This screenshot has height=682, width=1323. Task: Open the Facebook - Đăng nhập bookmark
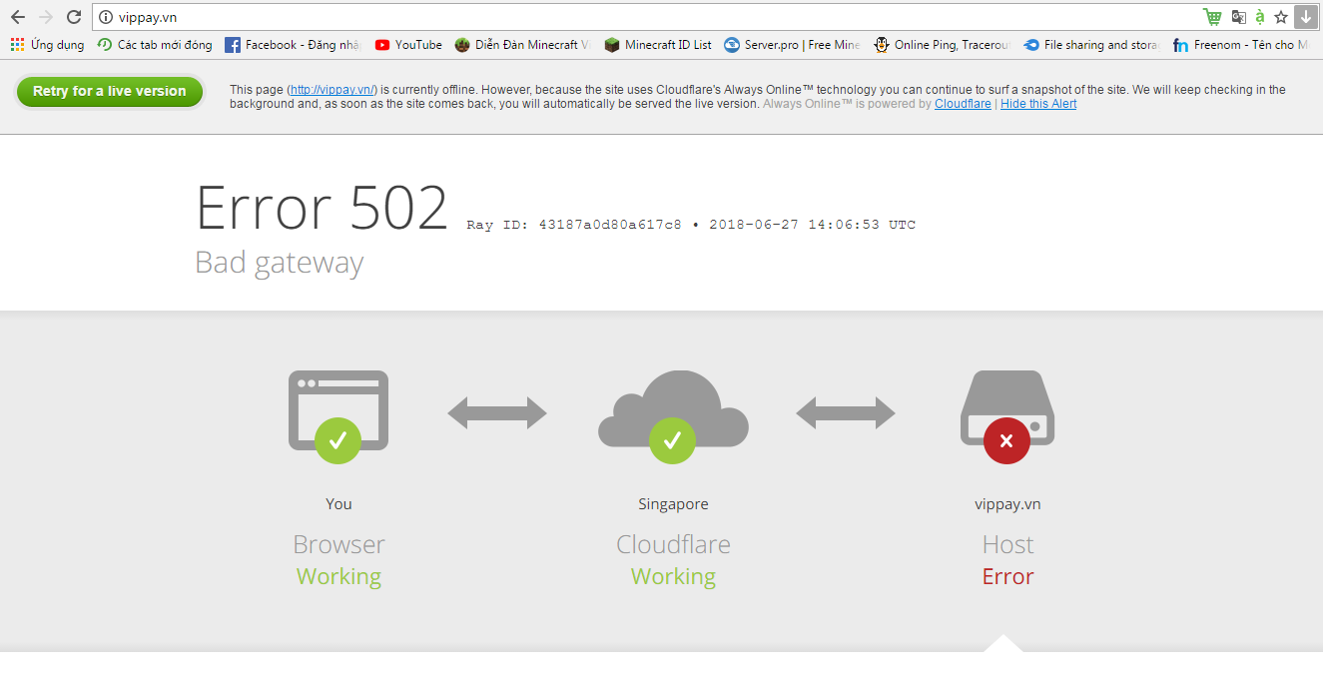pos(293,45)
